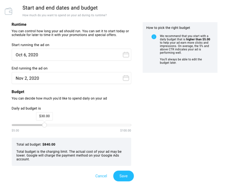Open calendar icon for start date
Image resolution: width=228 pixels, height=189 pixels.
tap(126, 55)
